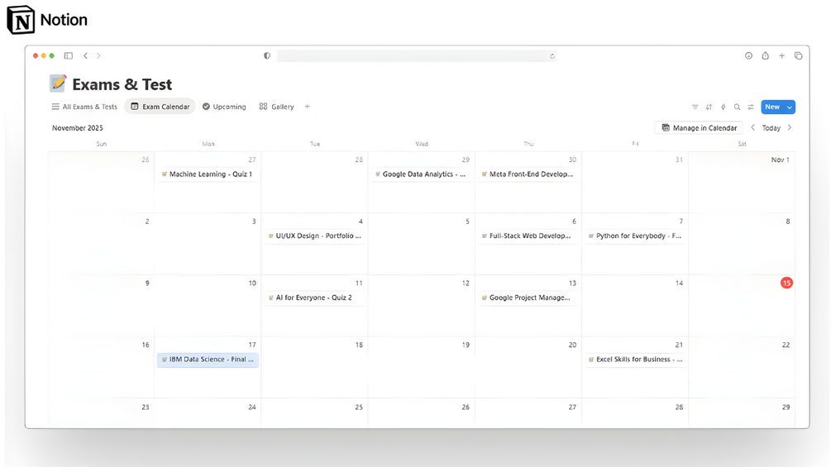831x467 pixels.
Task: Open Google Data Analytics event
Action: click(422, 174)
